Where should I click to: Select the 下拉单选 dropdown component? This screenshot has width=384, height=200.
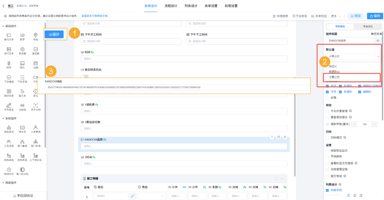(9, 79)
